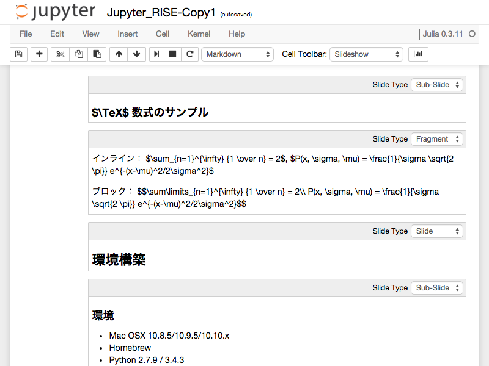Insert a new cell with the plus icon
Viewport: 489px width, 366px height.
(38, 54)
